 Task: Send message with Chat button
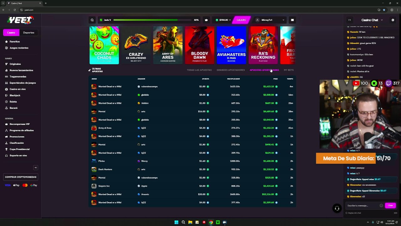point(390,206)
